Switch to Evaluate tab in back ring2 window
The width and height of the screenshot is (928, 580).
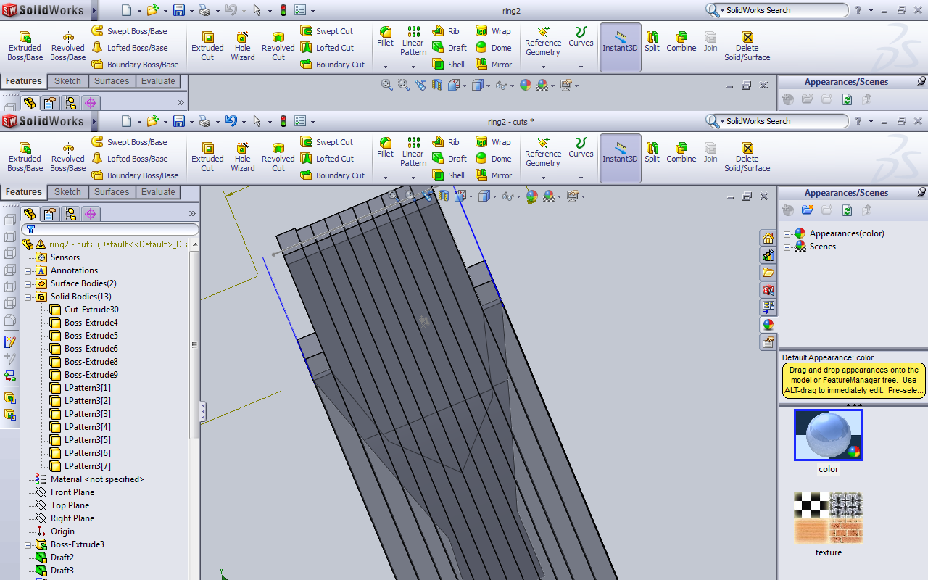click(x=158, y=81)
